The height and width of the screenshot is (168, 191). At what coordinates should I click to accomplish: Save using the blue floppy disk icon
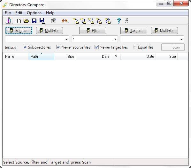coord(34,21)
